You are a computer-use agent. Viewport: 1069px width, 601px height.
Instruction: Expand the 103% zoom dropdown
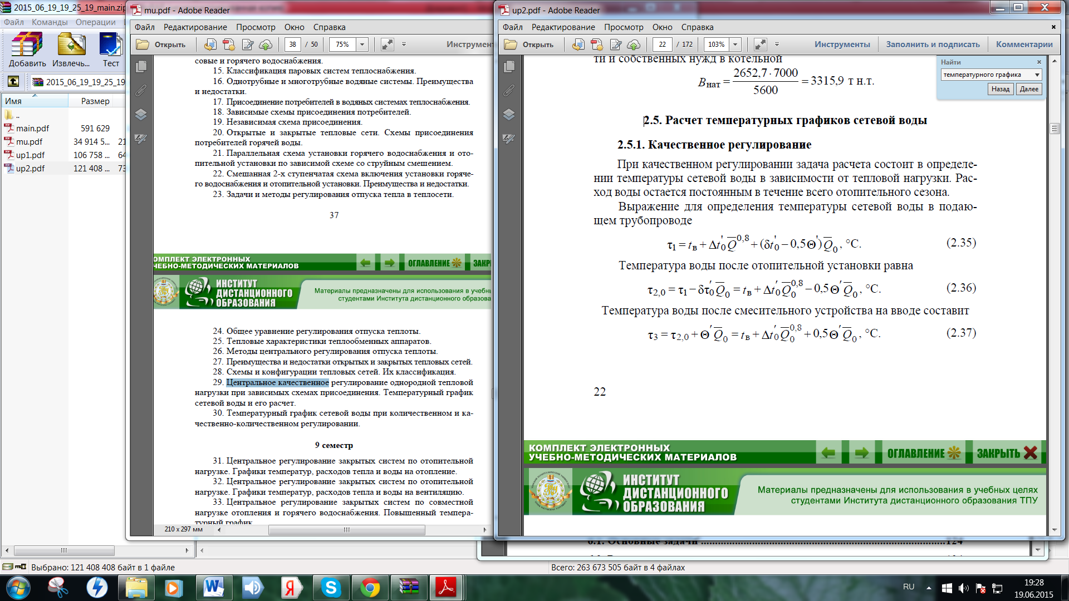point(735,45)
